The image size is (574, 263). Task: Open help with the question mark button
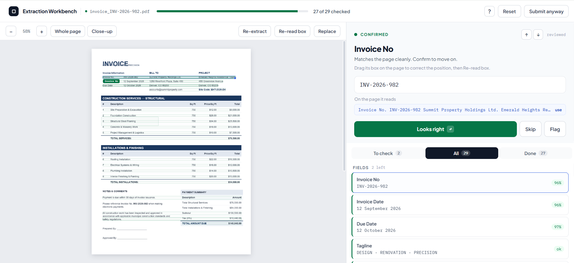click(489, 11)
